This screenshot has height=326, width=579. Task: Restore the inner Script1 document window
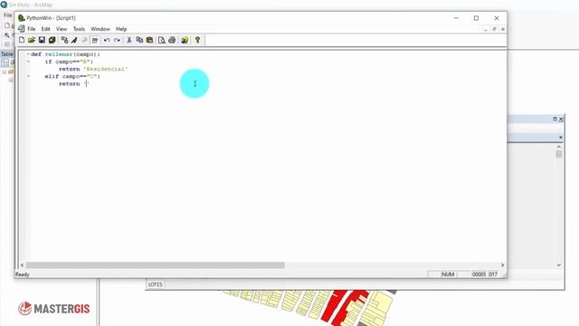tap(494, 29)
